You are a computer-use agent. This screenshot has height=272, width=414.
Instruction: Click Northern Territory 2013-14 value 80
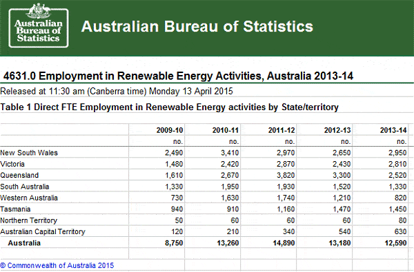point(403,220)
